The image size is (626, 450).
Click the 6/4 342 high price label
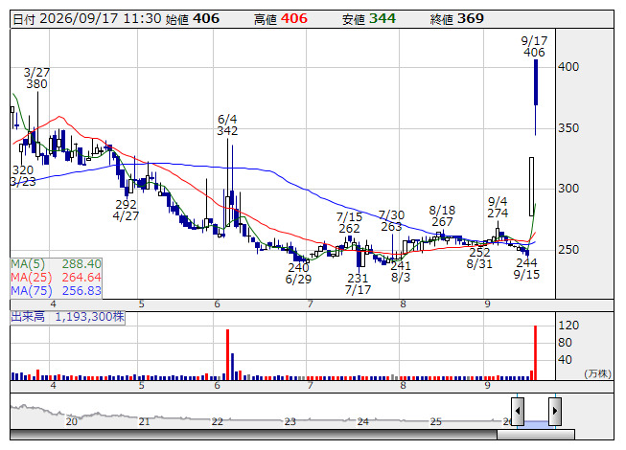click(x=227, y=124)
